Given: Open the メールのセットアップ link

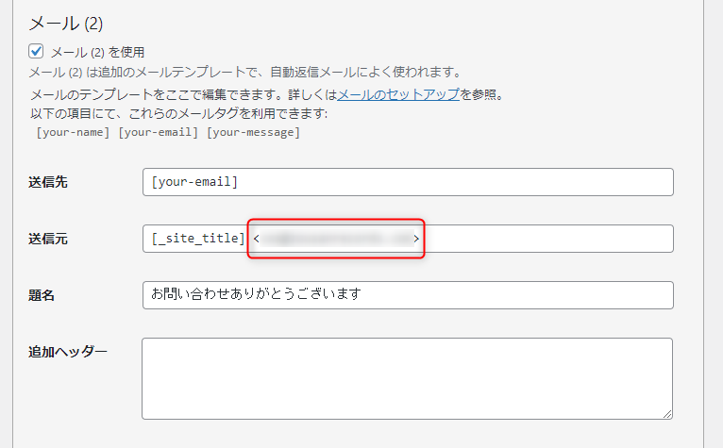Looking at the screenshot, I should point(397,94).
